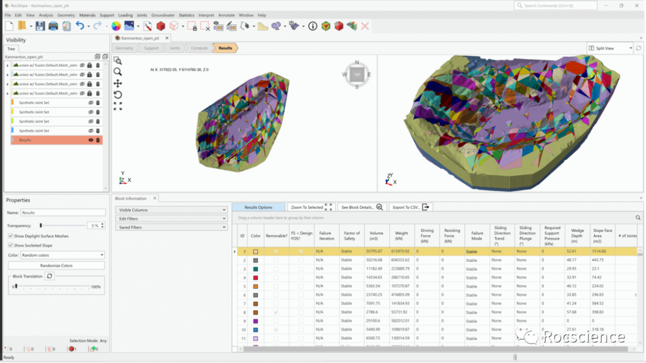The image size is (646, 363).
Task: Open the Random colors dropdown
Action: point(62,255)
